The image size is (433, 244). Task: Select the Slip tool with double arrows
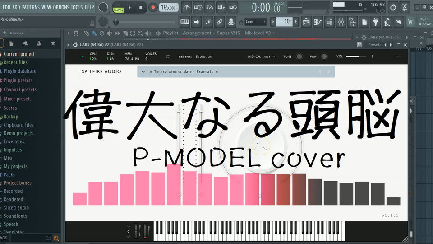point(117,33)
